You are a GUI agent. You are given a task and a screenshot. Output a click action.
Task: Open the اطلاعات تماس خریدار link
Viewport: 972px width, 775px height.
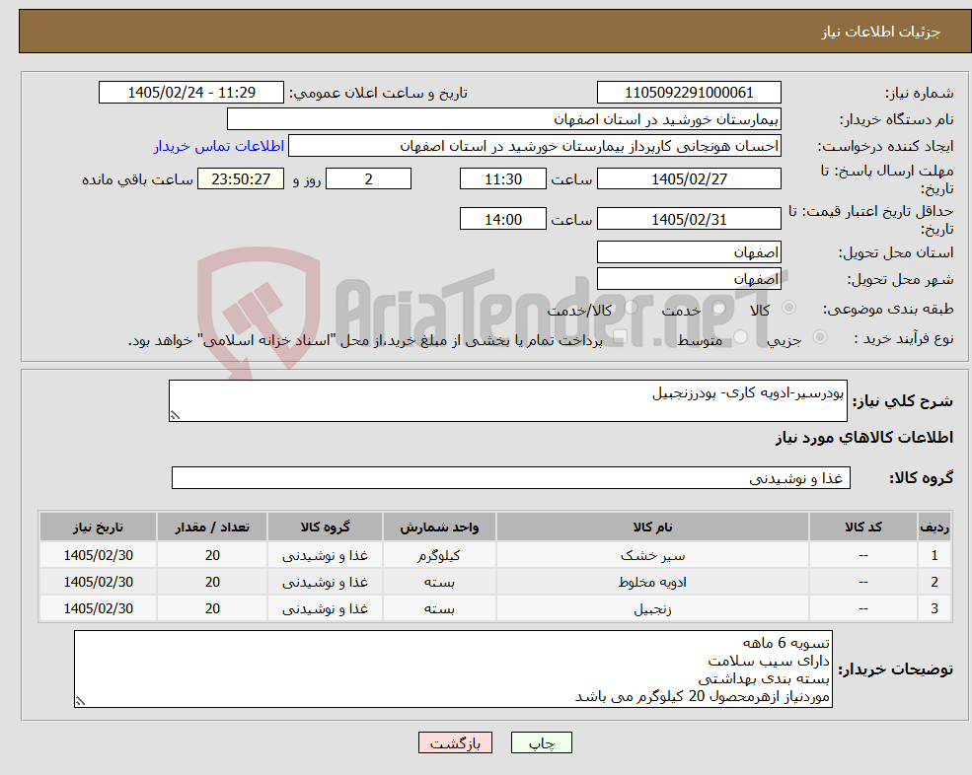[219, 146]
